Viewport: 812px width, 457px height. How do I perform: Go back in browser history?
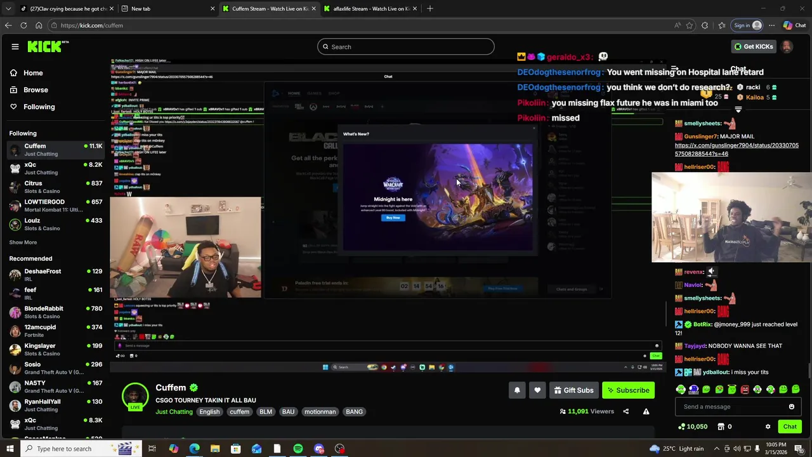coord(8,25)
